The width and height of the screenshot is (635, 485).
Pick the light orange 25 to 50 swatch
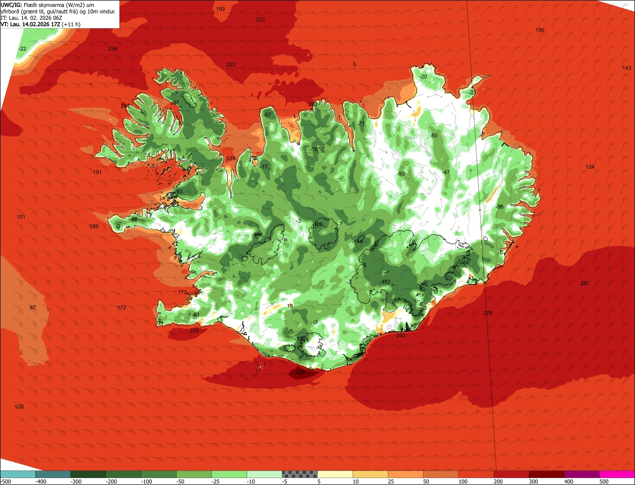click(x=405, y=474)
